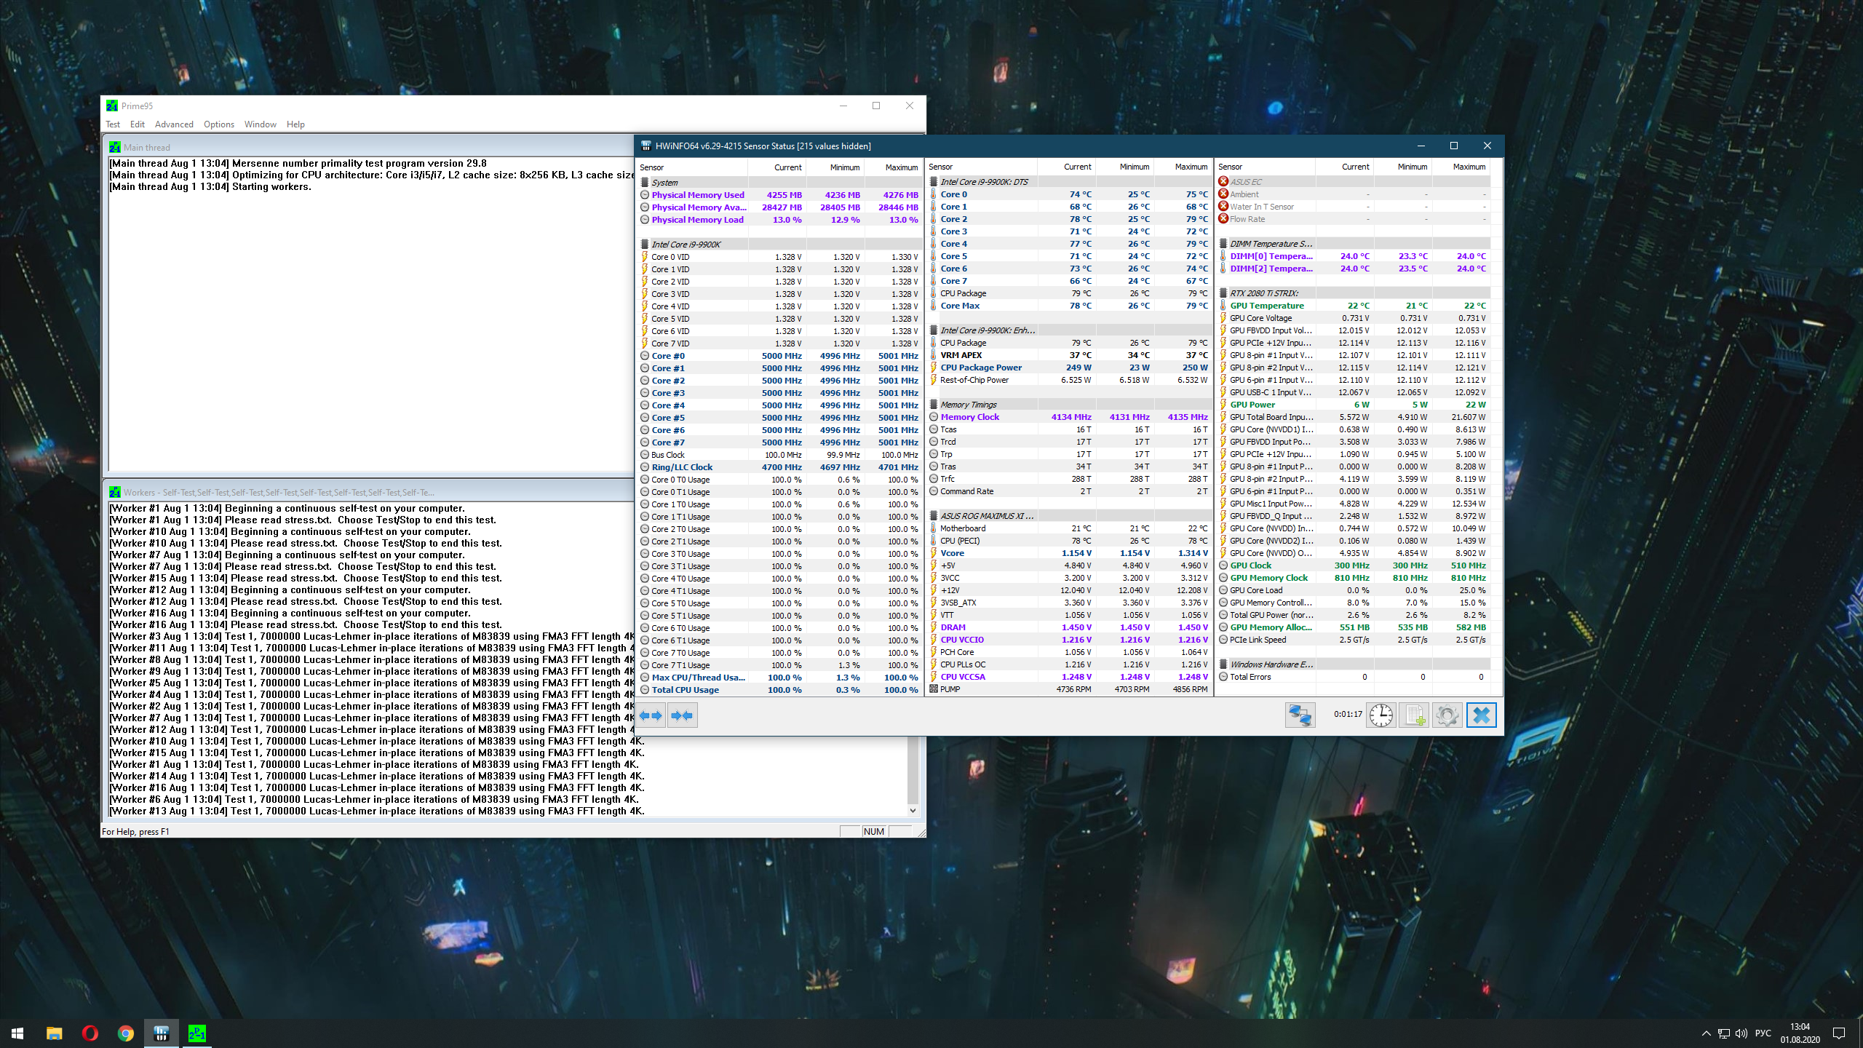The width and height of the screenshot is (1863, 1048).
Task: Open the Advanced menu in Prime95
Action: click(174, 124)
